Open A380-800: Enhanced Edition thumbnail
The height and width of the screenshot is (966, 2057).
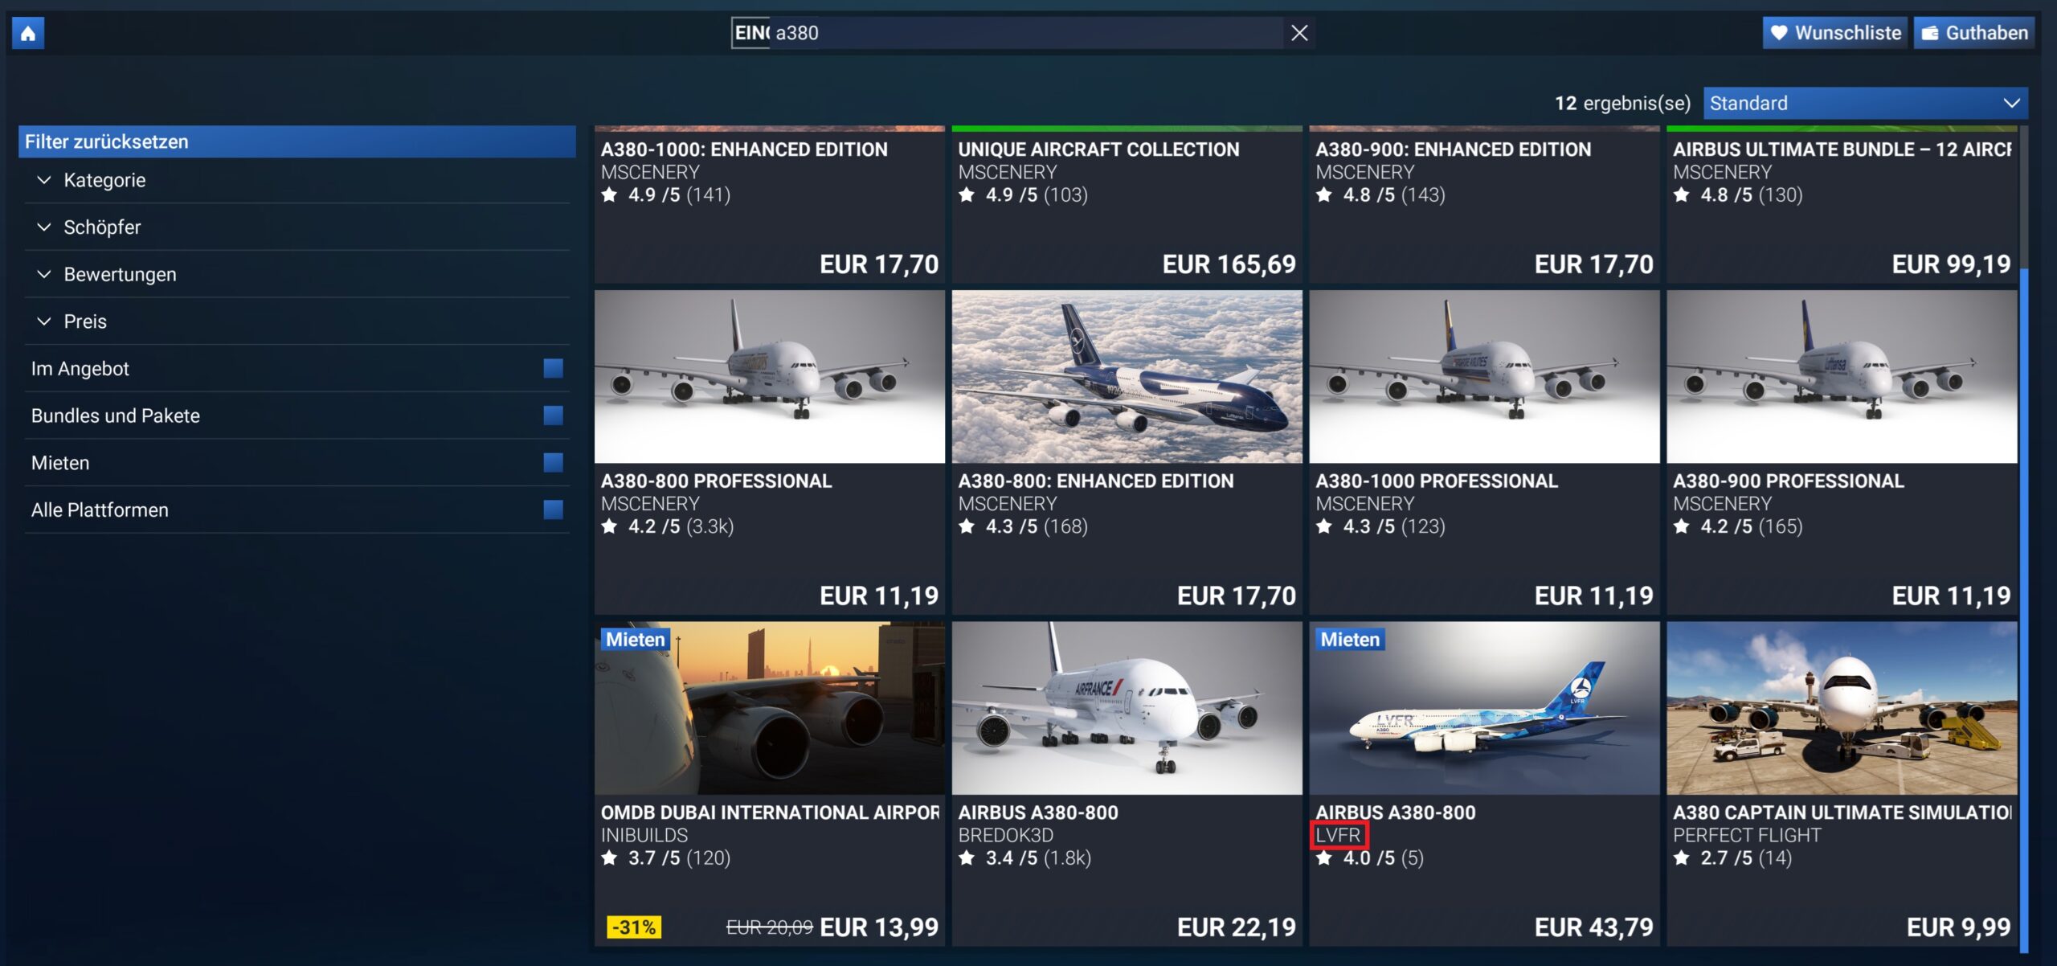[1127, 376]
